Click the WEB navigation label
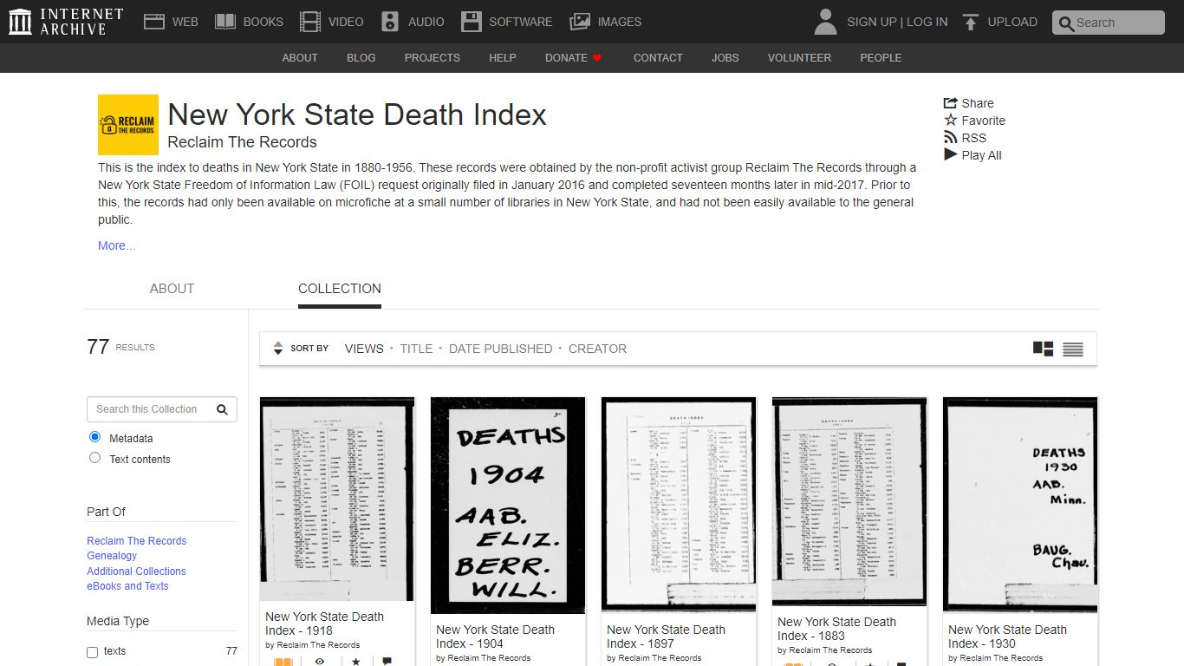 pos(185,22)
